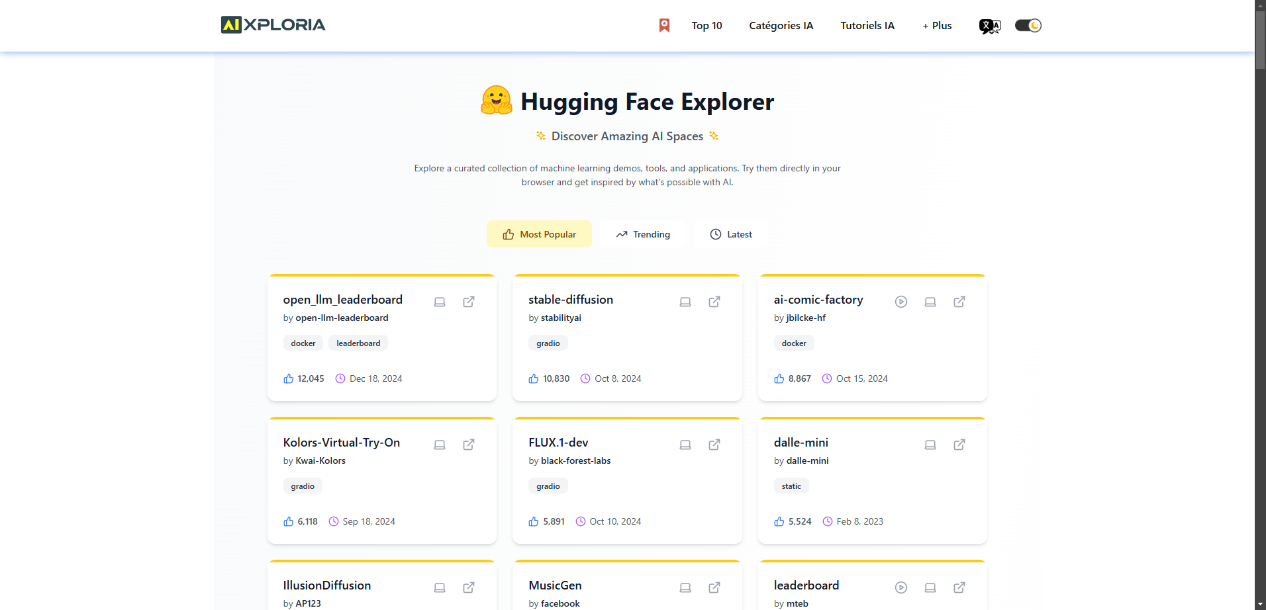1266x610 pixels.
Task: Click the 12,045 likes count
Action: coord(311,378)
